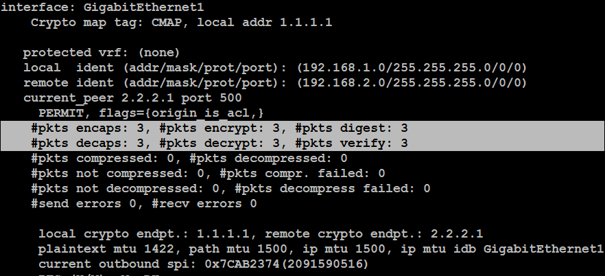
Task: Click the highlighted '#pkts encaps: 3' counter
Action: [88, 128]
